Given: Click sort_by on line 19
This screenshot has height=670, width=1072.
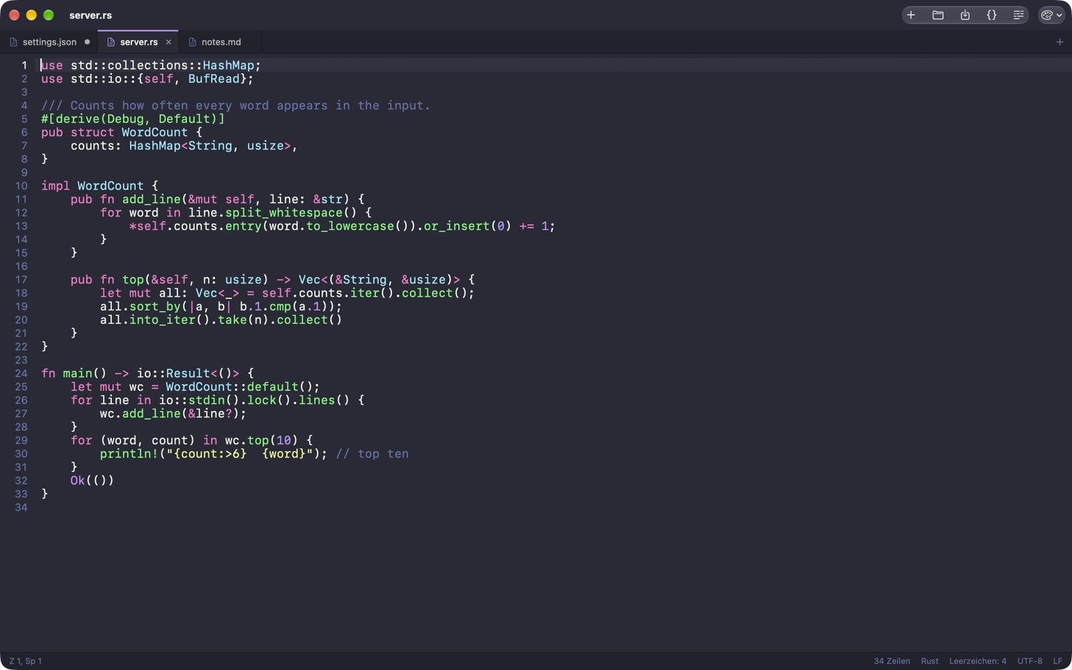Looking at the screenshot, I should pos(155,306).
